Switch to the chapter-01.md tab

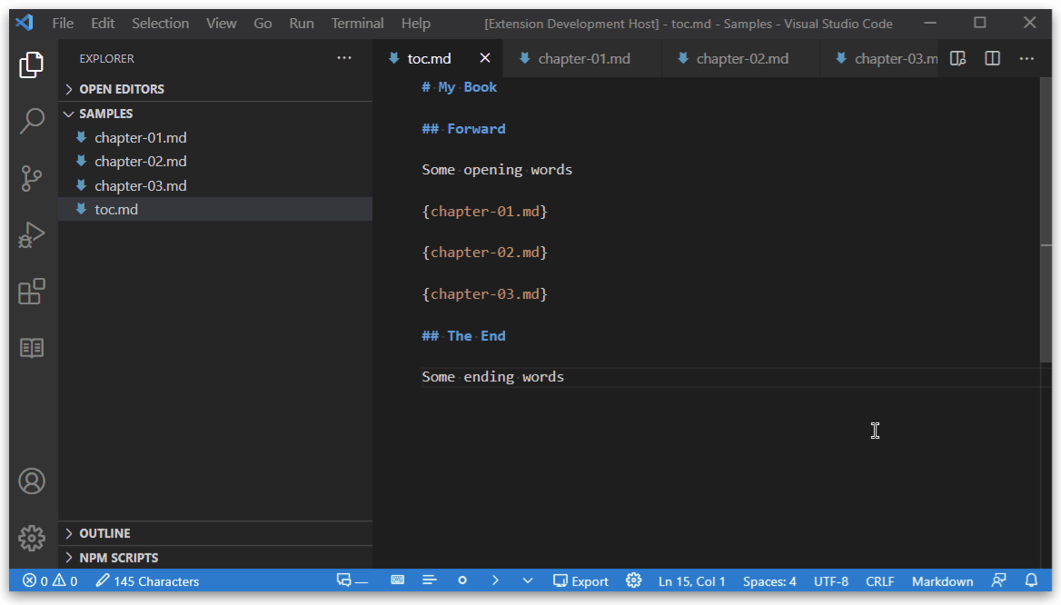point(583,58)
